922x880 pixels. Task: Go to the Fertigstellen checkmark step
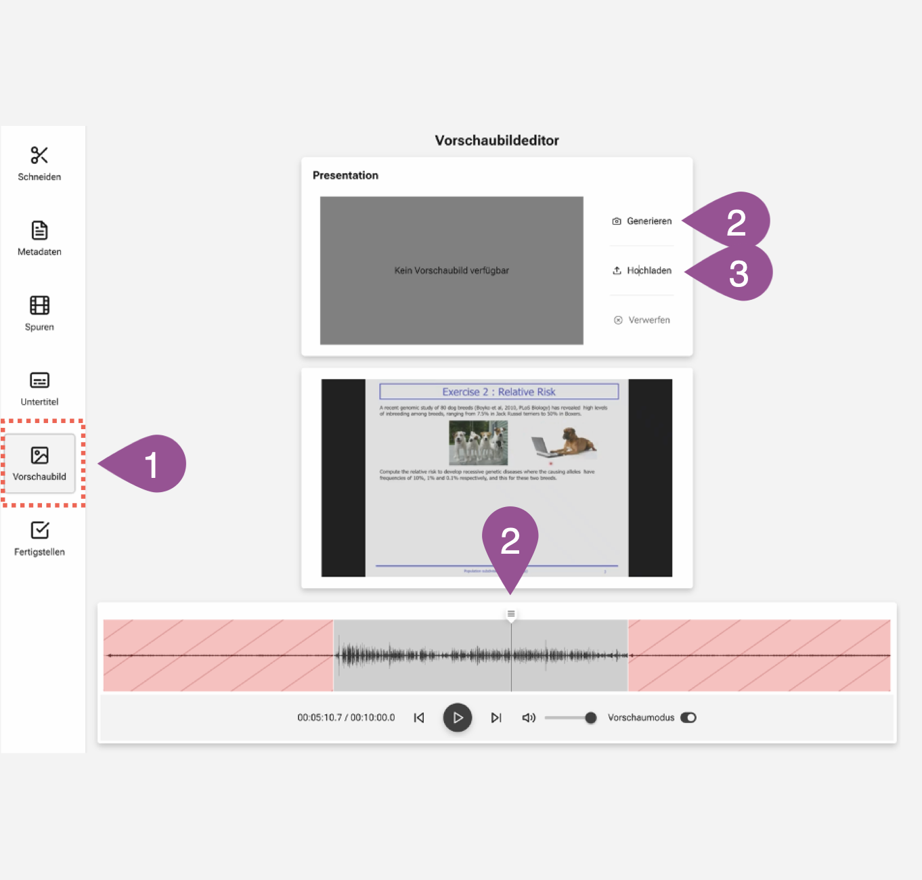(x=39, y=539)
